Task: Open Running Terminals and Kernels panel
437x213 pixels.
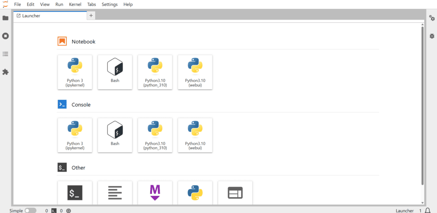Action: (6, 36)
